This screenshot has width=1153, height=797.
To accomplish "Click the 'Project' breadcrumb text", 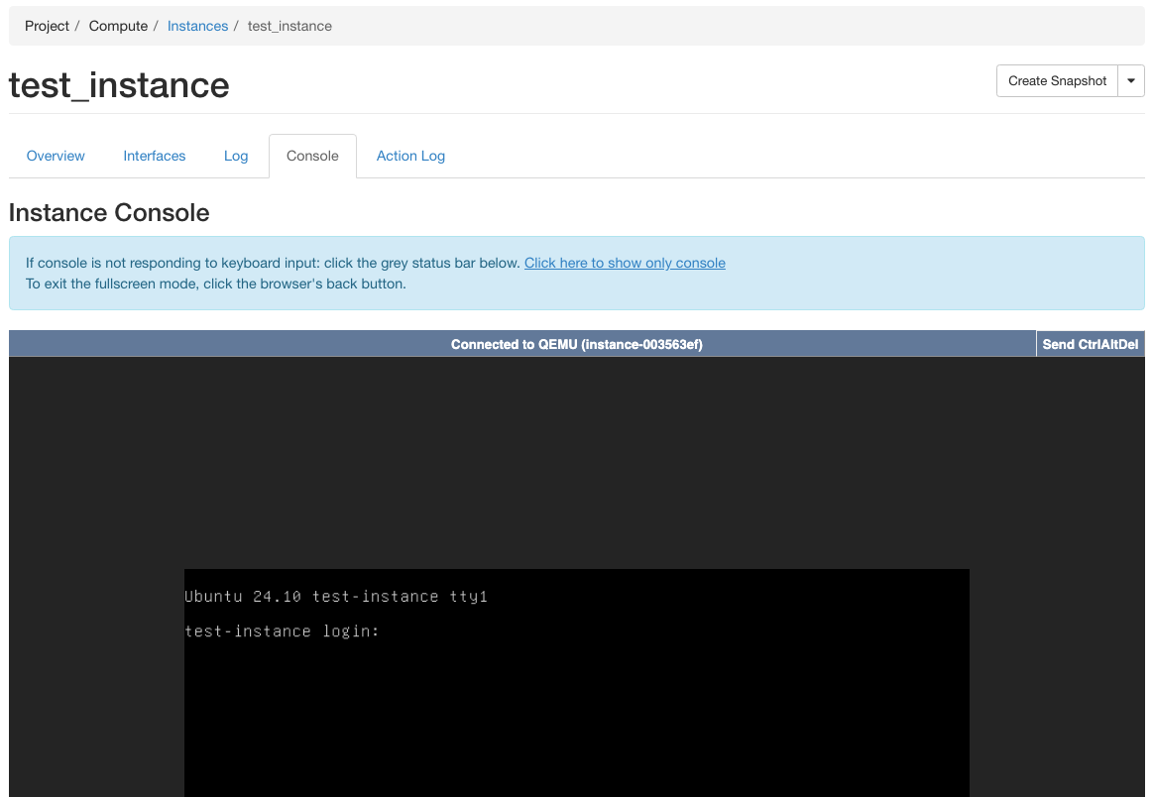I will (47, 26).
